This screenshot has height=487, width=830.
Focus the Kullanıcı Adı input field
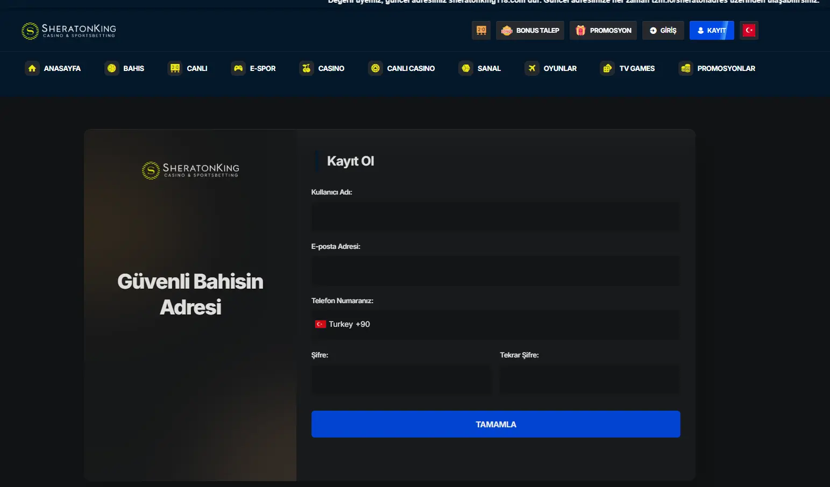pos(495,217)
